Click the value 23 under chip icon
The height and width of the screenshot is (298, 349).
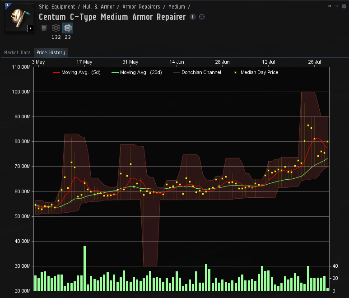click(x=68, y=37)
